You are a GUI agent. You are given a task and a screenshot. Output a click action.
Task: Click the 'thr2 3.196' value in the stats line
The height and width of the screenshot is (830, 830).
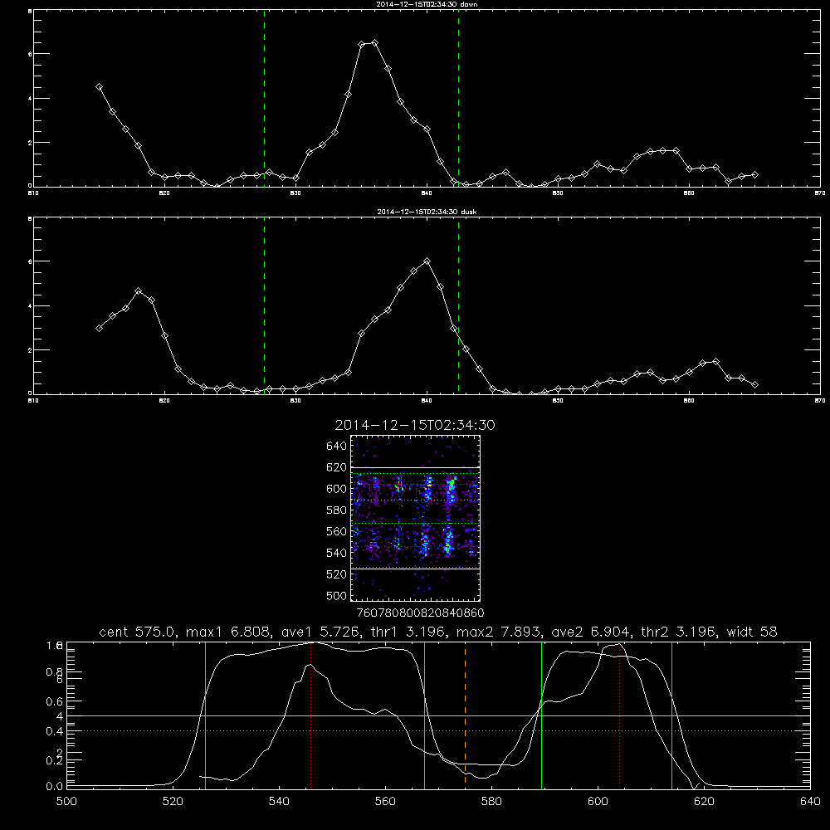678,632
